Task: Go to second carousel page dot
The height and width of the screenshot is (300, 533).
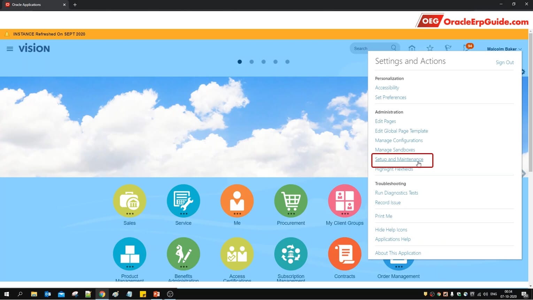Action: (252, 62)
